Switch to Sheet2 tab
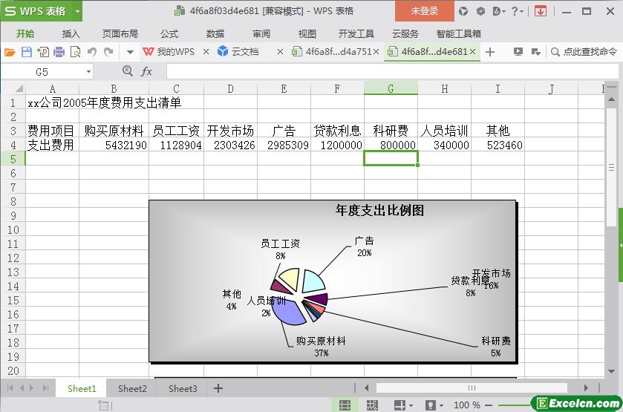Image resolution: width=623 pixels, height=412 pixels. [132, 388]
